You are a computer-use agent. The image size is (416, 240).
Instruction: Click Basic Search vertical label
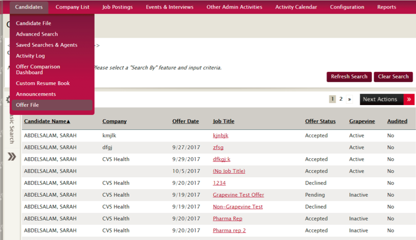[x=12, y=129]
